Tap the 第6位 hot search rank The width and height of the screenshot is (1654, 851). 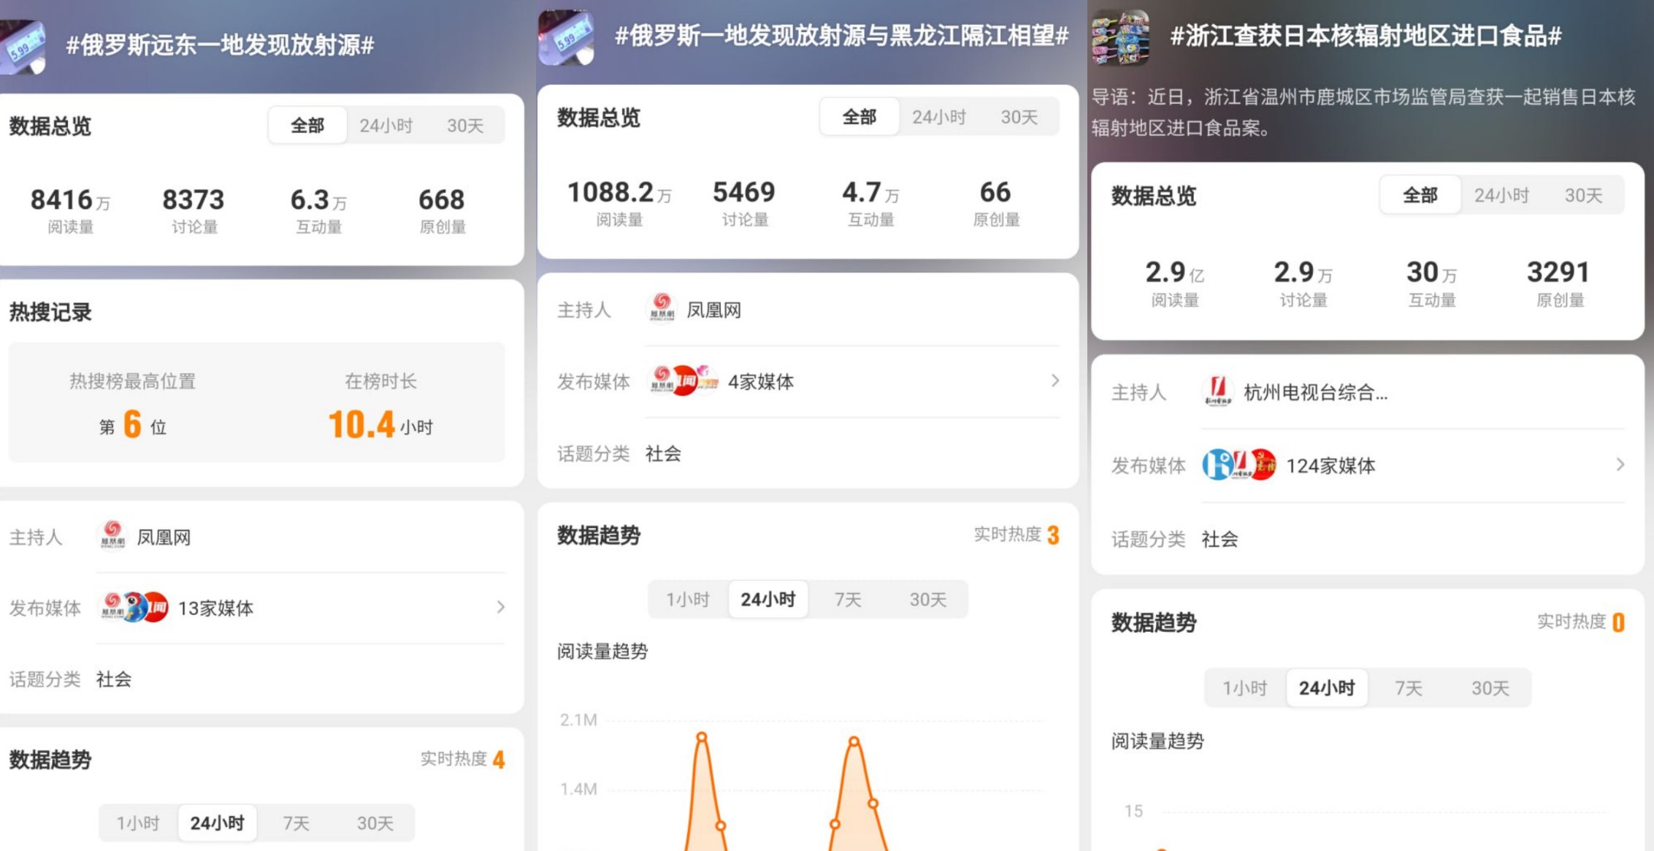[132, 424]
